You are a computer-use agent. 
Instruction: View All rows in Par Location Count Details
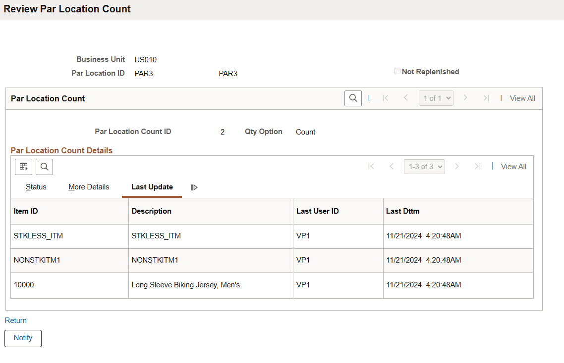513,166
